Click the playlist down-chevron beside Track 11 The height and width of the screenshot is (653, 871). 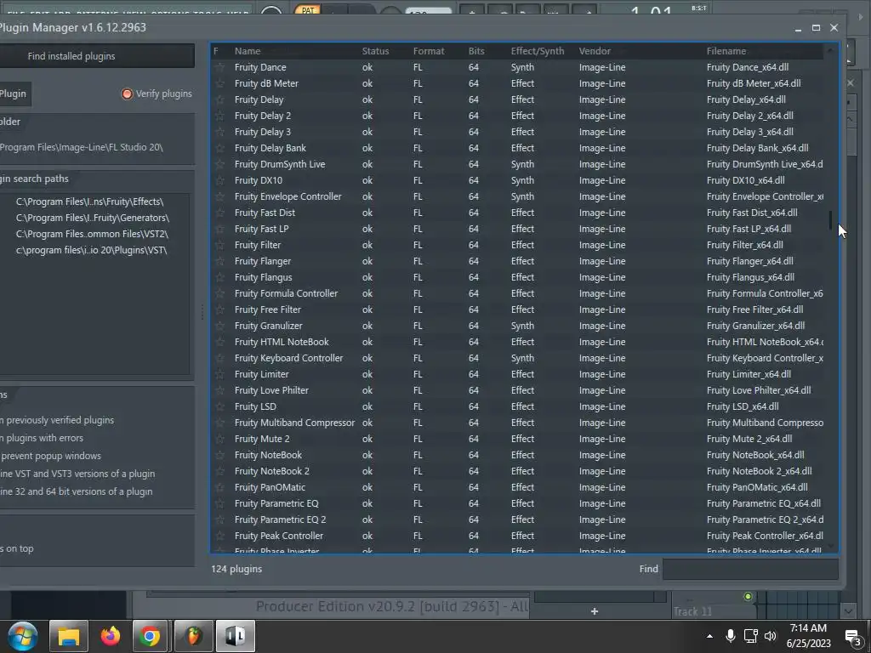click(848, 611)
